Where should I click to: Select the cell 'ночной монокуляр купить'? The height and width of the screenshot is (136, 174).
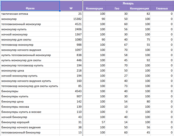tap(30, 76)
